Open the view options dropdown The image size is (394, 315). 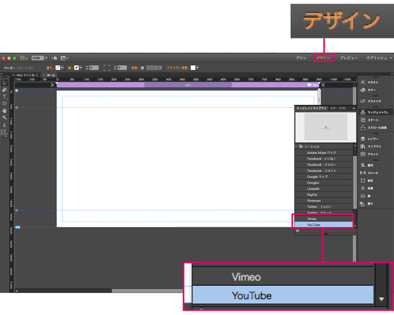(x=64, y=58)
